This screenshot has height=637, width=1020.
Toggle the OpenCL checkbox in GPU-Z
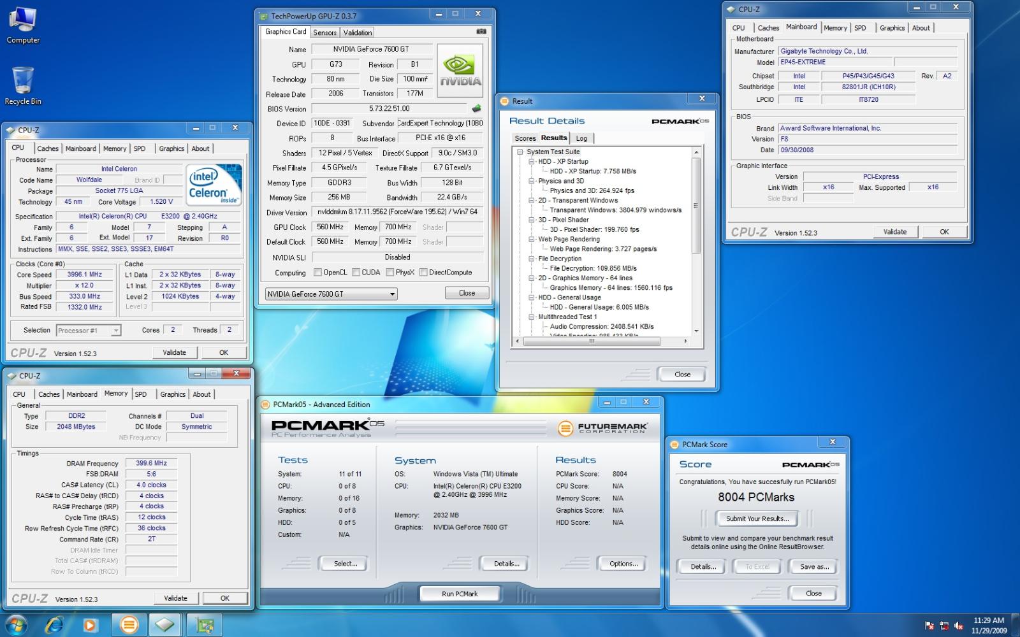tap(317, 273)
